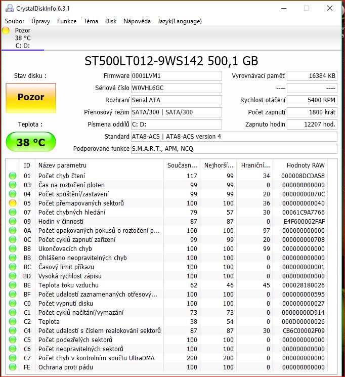
Task: Click green status icon for Počet spuštění/zastavení
Action: (x=13, y=194)
